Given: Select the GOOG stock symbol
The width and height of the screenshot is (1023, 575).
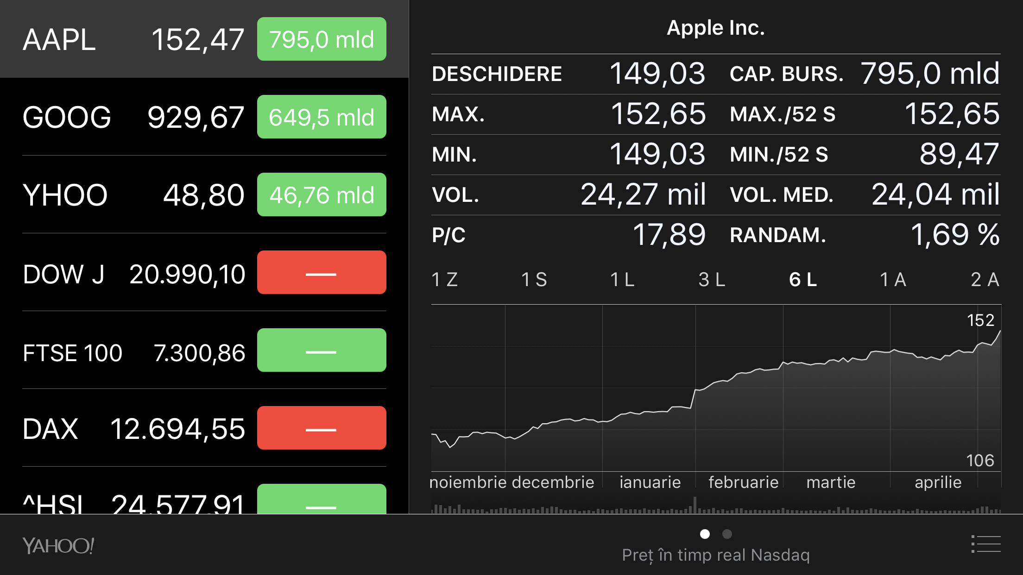Looking at the screenshot, I should coord(67,117).
